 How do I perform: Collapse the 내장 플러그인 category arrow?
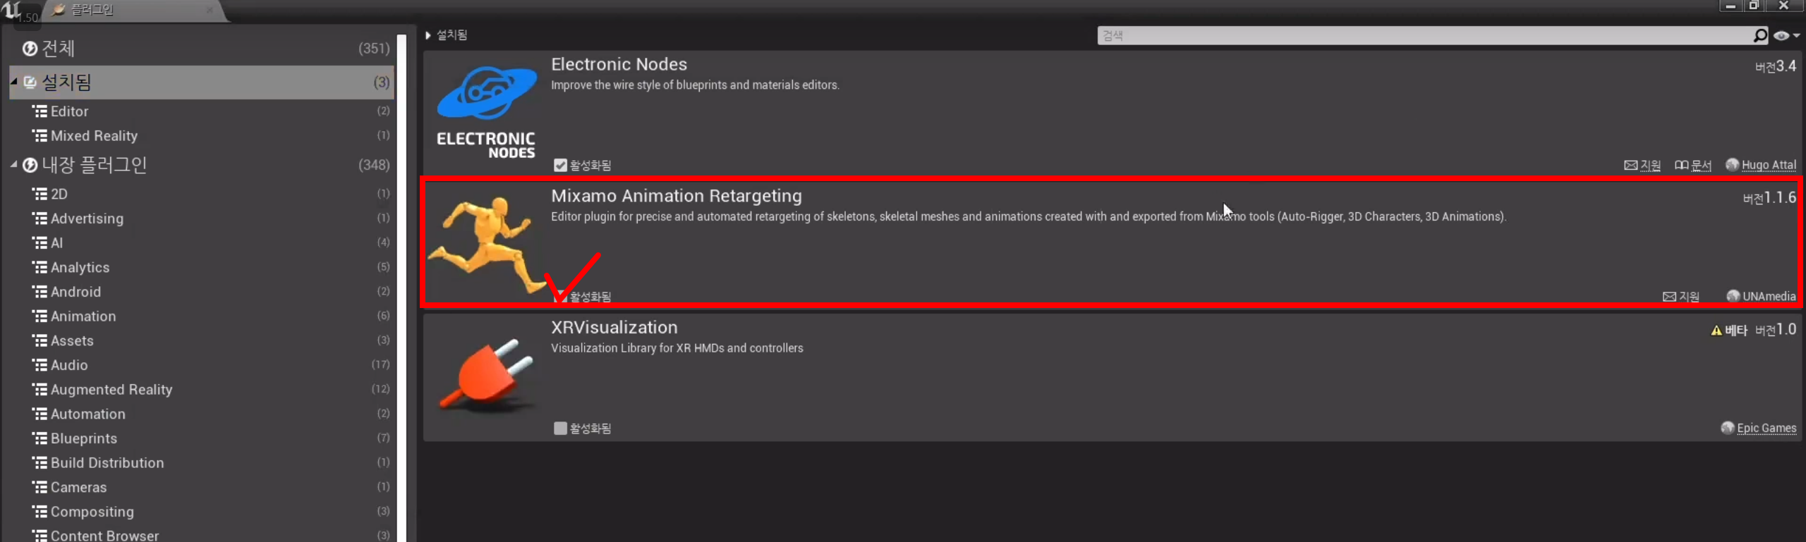click(x=14, y=164)
